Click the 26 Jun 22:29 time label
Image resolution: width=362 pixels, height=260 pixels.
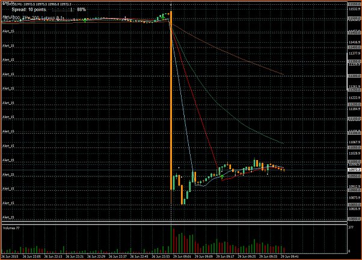[96, 256]
